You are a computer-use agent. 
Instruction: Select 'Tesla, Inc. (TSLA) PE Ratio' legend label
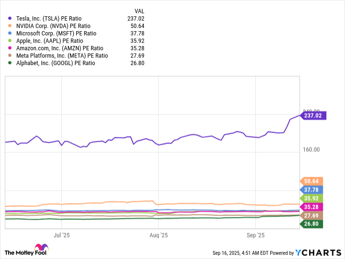pyautogui.click(x=49, y=19)
